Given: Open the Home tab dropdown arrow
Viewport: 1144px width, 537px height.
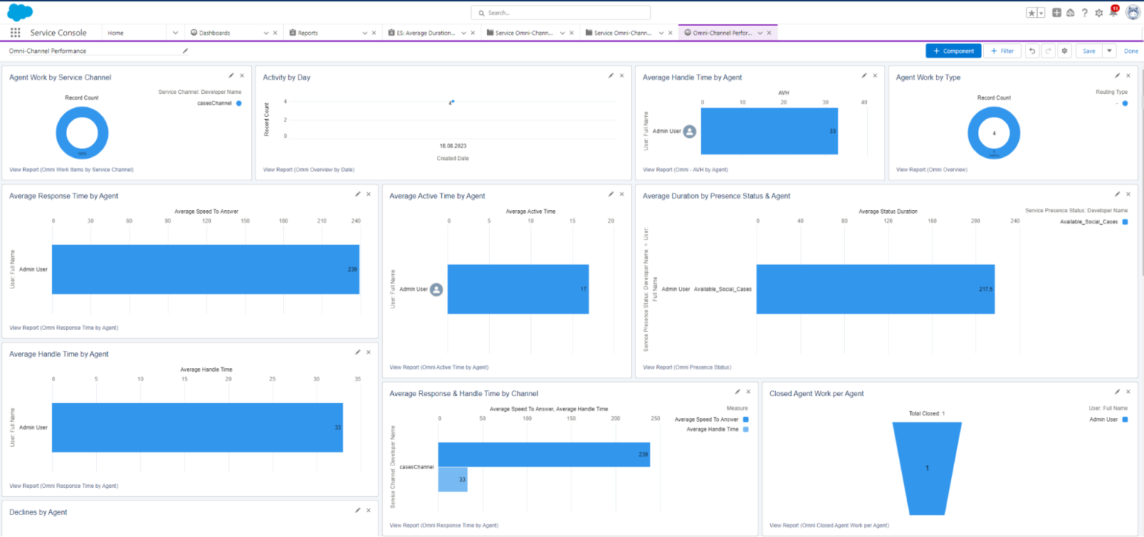Looking at the screenshot, I should coord(174,32).
